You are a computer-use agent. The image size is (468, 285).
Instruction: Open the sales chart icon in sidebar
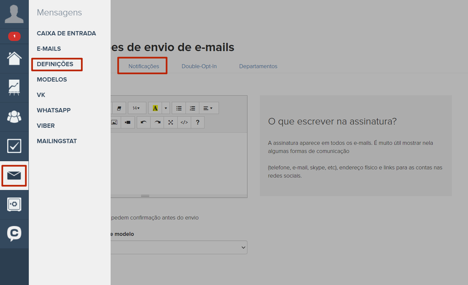point(14,87)
